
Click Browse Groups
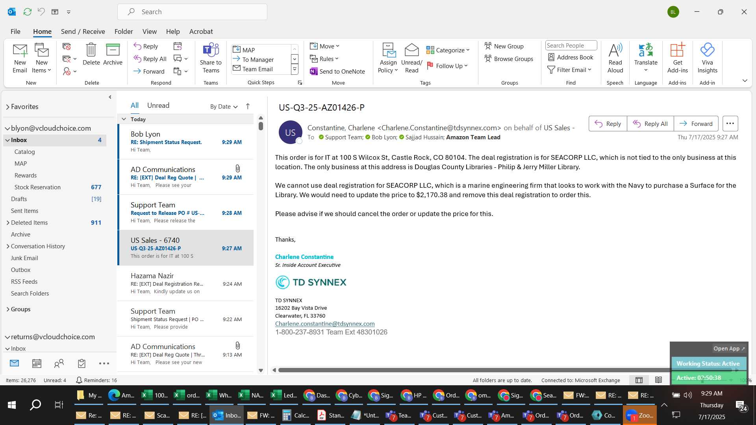coord(509,59)
